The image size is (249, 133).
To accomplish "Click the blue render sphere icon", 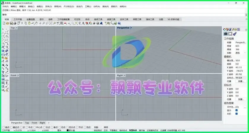I will [101, 23].
